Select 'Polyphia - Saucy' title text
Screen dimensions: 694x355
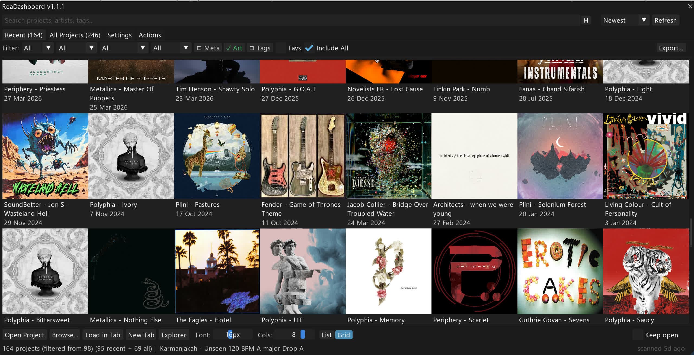point(629,320)
